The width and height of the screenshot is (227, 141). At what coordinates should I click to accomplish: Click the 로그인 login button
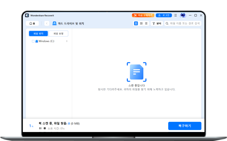164,15
